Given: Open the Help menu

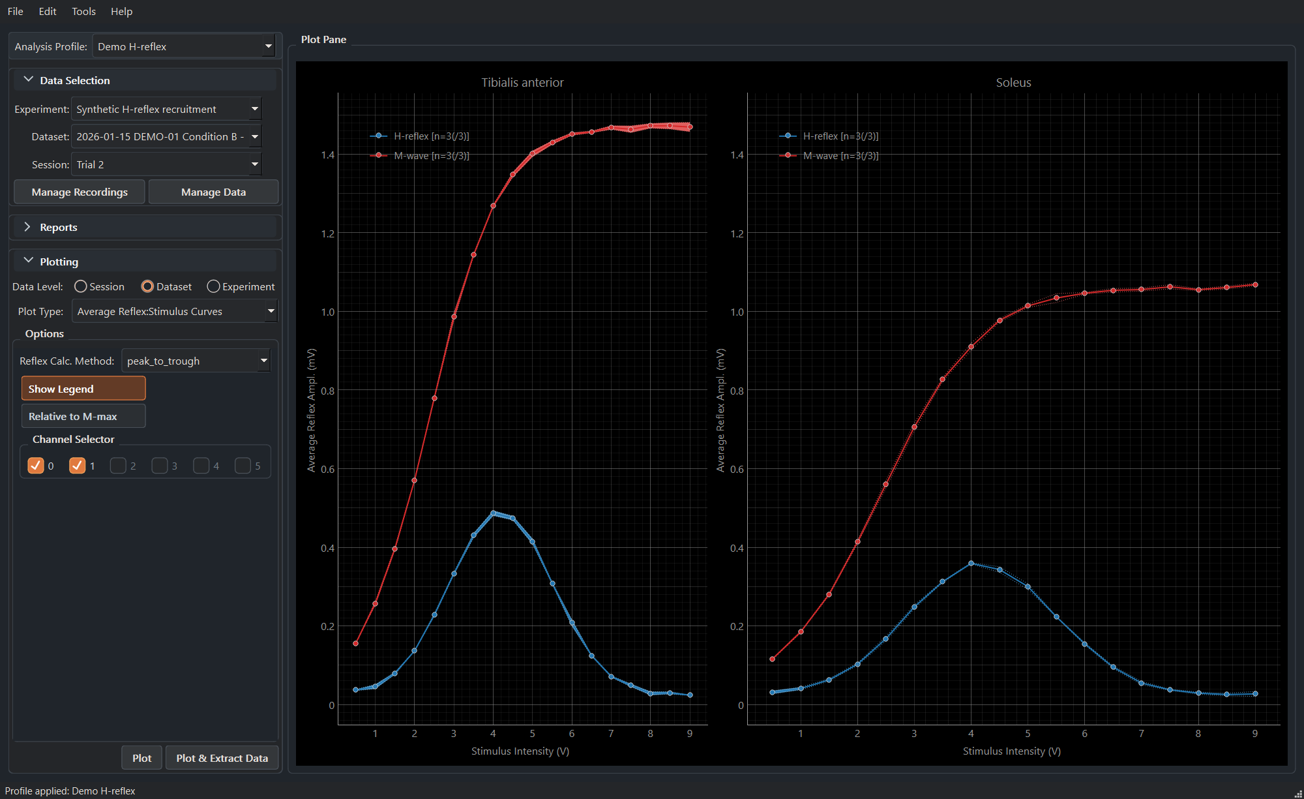Looking at the screenshot, I should 121,11.
